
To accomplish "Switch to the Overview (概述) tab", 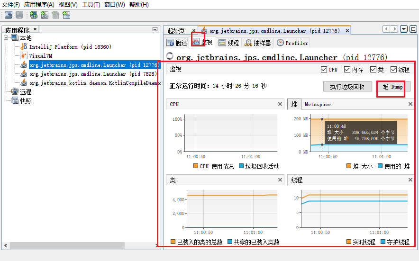I will 177,43.
